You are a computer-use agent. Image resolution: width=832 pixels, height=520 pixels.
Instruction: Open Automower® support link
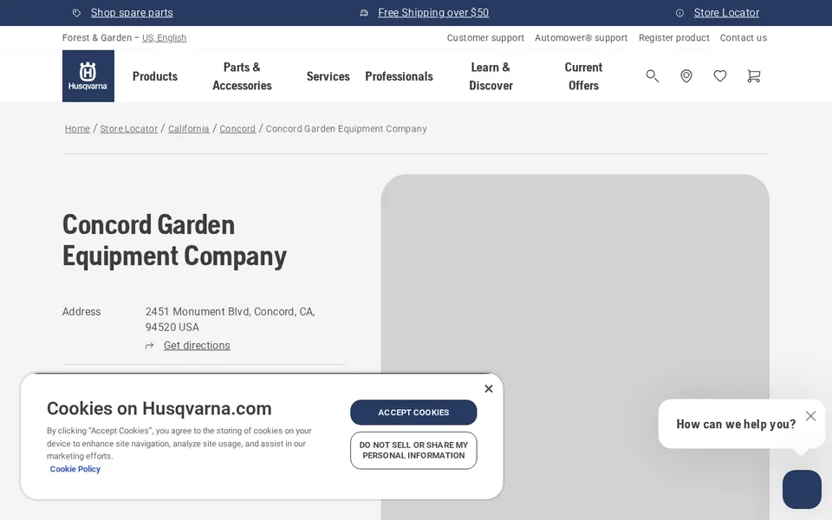[581, 37]
